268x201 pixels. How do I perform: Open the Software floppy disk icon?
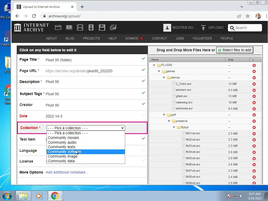tap(102, 27)
